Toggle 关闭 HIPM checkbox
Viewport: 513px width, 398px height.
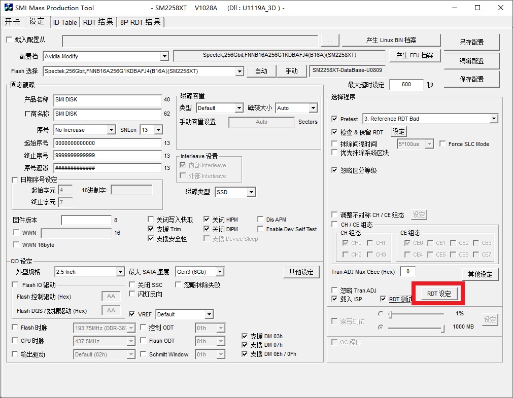[x=207, y=220]
